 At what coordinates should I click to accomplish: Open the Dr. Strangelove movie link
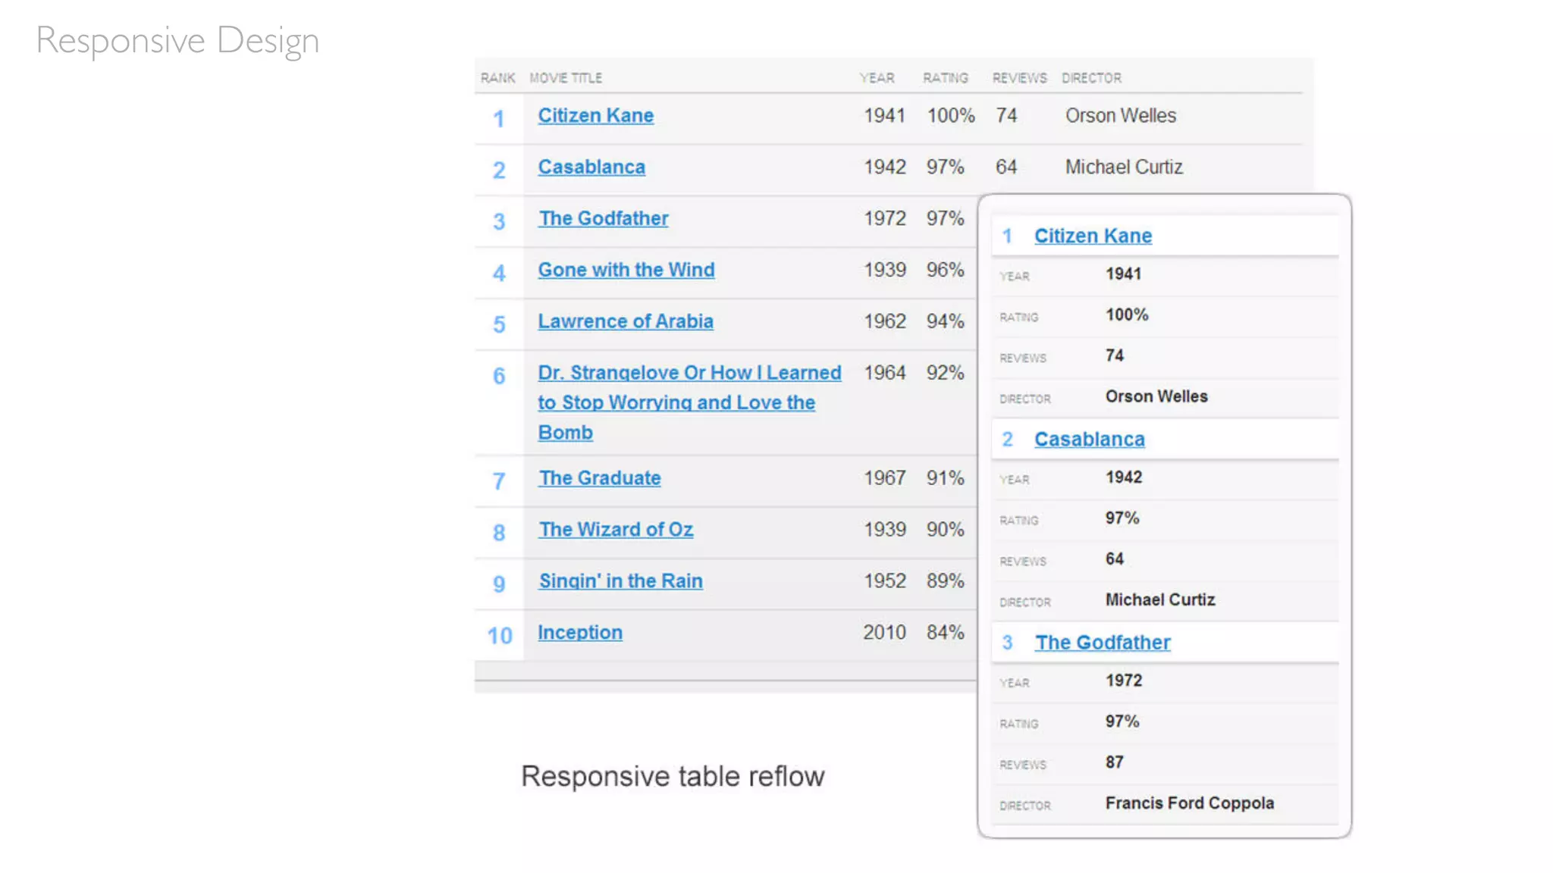coord(689,402)
